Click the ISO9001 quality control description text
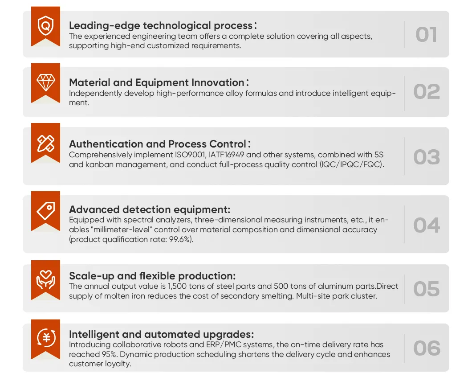 click(x=227, y=160)
